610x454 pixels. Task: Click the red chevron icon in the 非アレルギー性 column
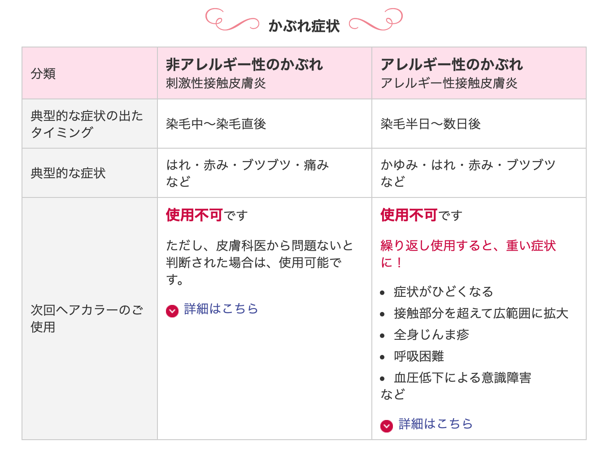pyautogui.click(x=172, y=311)
